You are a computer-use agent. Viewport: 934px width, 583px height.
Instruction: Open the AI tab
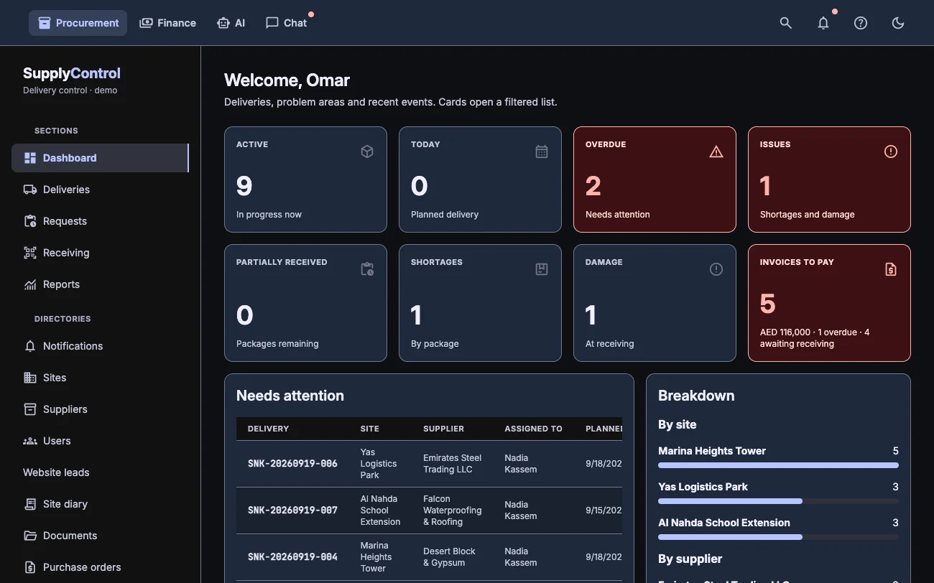pyautogui.click(x=231, y=23)
